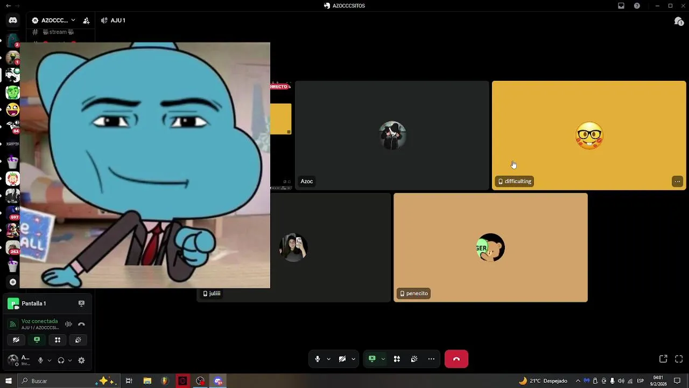689x388 pixels.
Task: Switch ESP keyboard language indicator
Action: [x=641, y=381]
